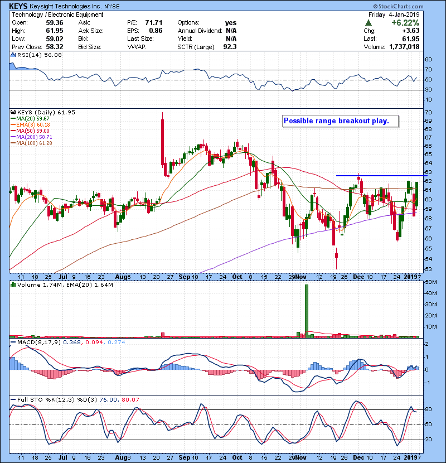Click Technology / Electronic Equipment sector text
446x463 pixels.
(x=57, y=15)
